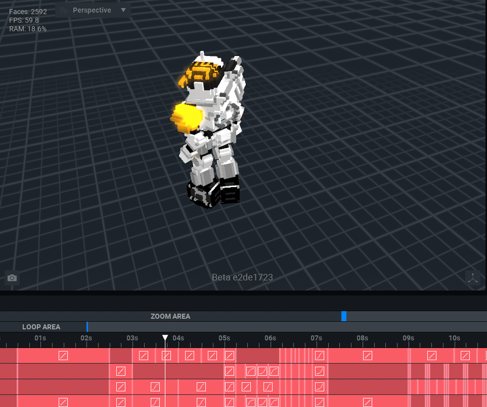The width and height of the screenshot is (487, 407).
Task: Select third track smooth keyframe at 4.5 seconds
Action: (201, 386)
